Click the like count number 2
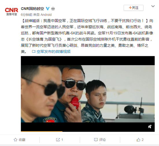This screenshot has height=146, width=159. pos(143,140)
